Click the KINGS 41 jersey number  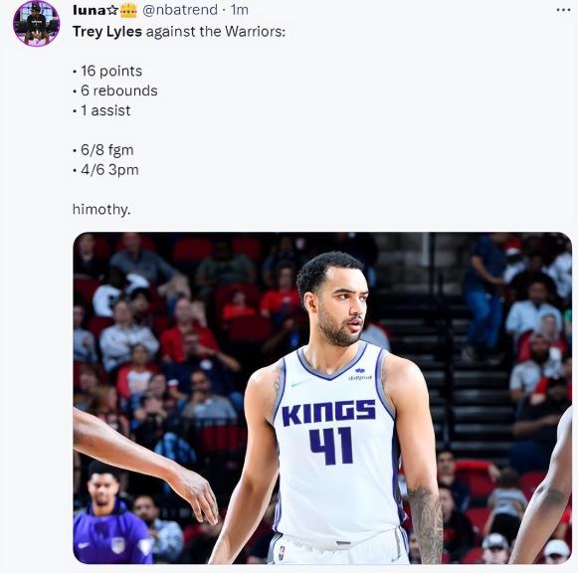pyautogui.click(x=330, y=445)
